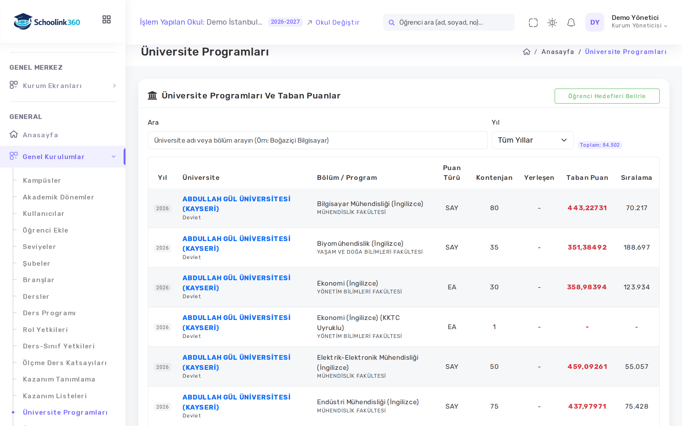Click sıralama value 75.428
The height and width of the screenshot is (426, 682).
coord(637,406)
